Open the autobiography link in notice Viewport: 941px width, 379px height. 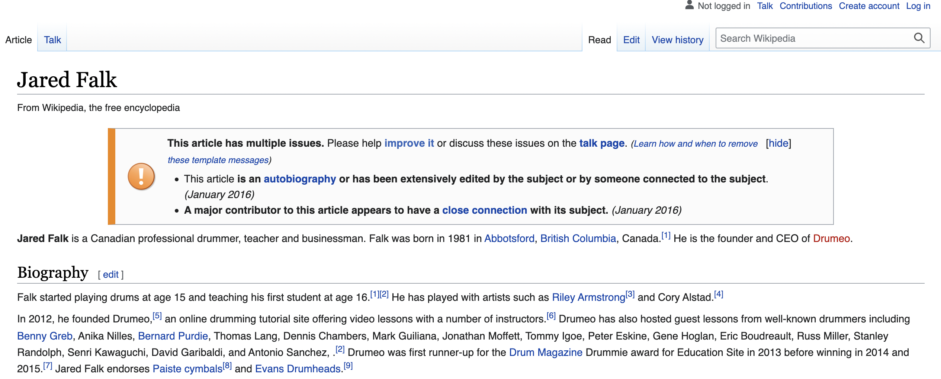pyautogui.click(x=300, y=179)
